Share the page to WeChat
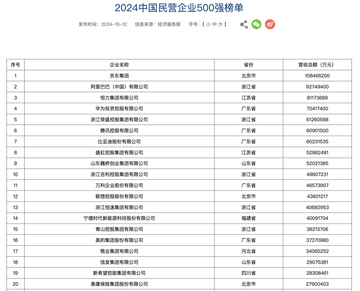 257,24
